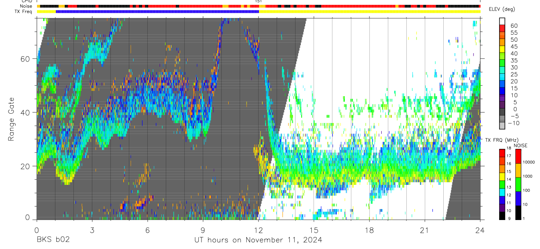Click the '60' range gate tick label
Image resolution: width=540 pixels, height=249 pixels.
[x=25, y=59]
